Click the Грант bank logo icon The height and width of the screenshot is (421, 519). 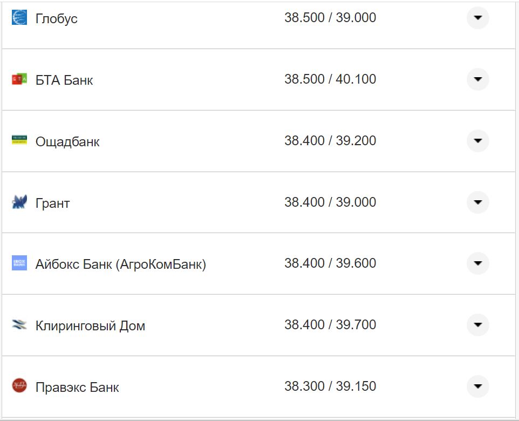pyautogui.click(x=19, y=202)
